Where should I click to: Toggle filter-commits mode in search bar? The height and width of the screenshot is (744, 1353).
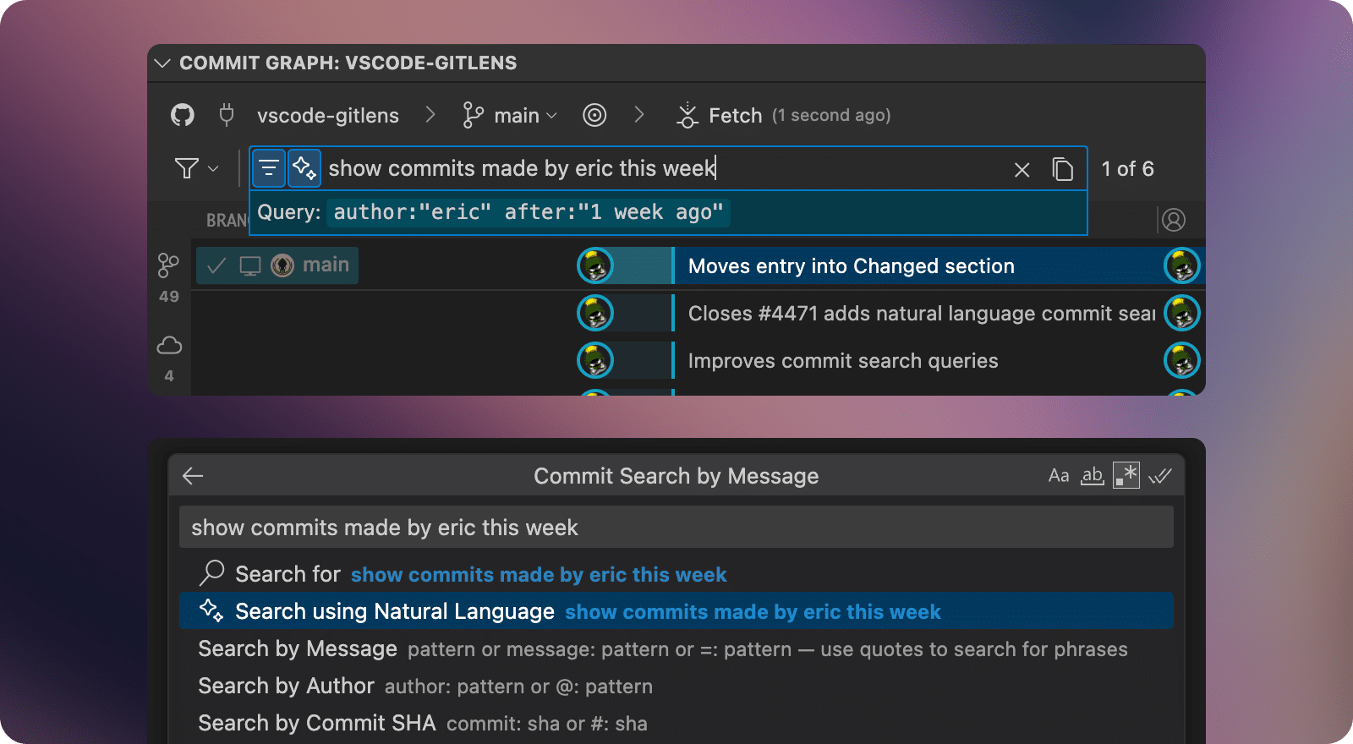click(269, 168)
